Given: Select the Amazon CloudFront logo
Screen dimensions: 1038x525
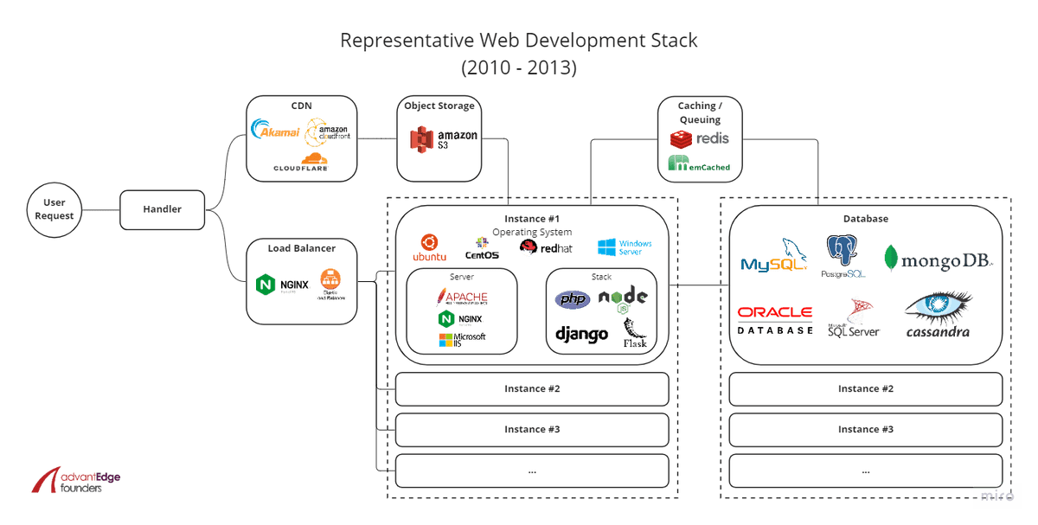Looking at the screenshot, I should [329, 132].
